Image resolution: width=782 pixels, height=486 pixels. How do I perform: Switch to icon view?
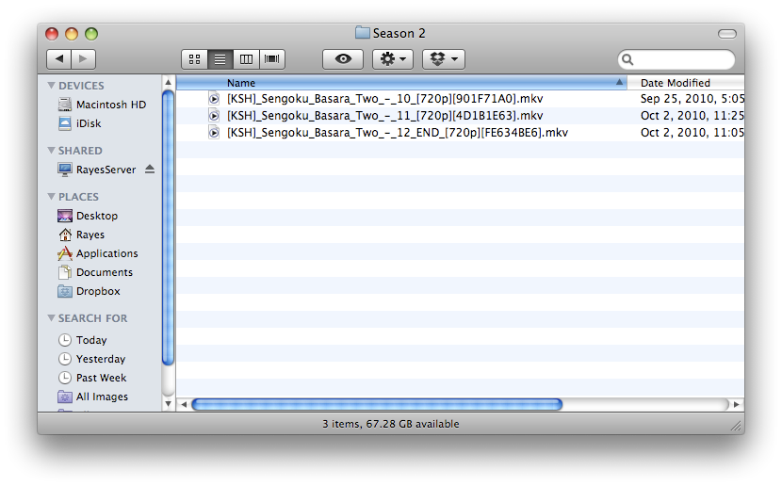194,59
